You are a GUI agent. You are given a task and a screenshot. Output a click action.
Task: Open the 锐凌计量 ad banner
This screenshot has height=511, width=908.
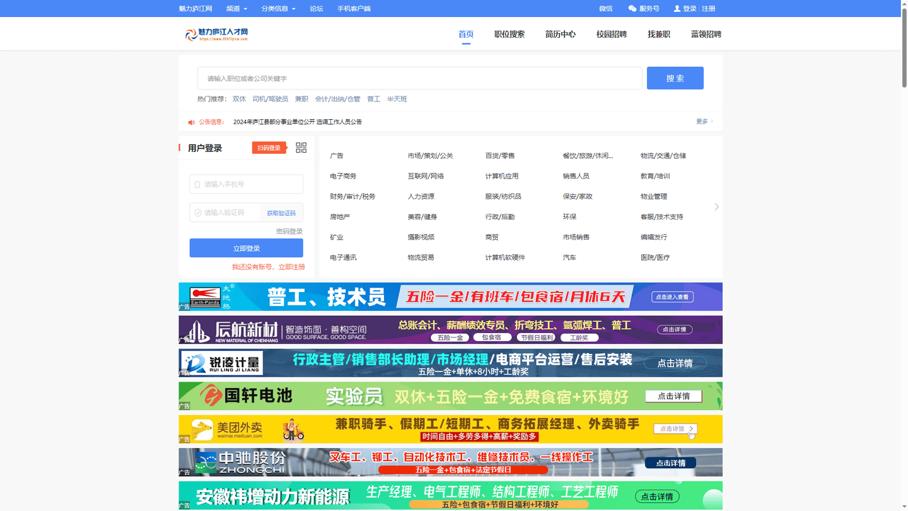coord(450,363)
